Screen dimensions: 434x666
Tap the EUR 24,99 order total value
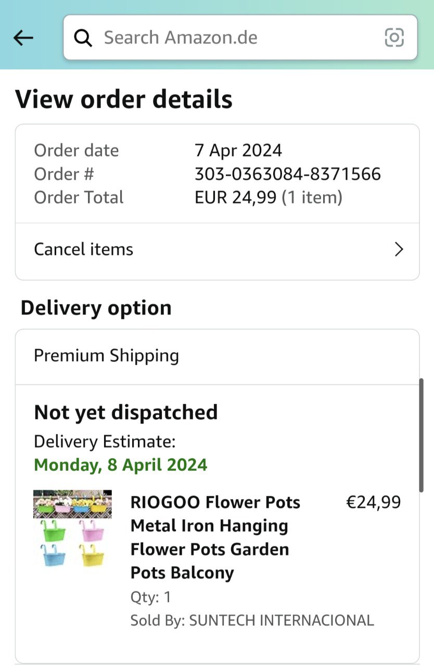click(x=235, y=198)
